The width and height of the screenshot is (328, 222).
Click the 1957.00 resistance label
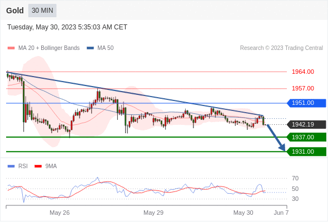click(x=303, y=88)
